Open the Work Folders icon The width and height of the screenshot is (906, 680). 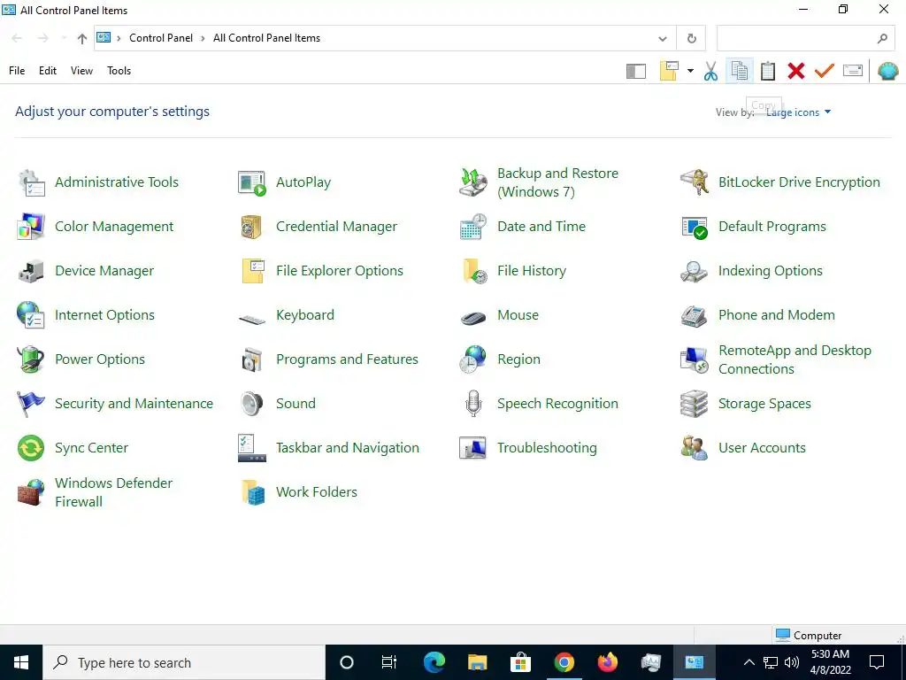point(253,492)
